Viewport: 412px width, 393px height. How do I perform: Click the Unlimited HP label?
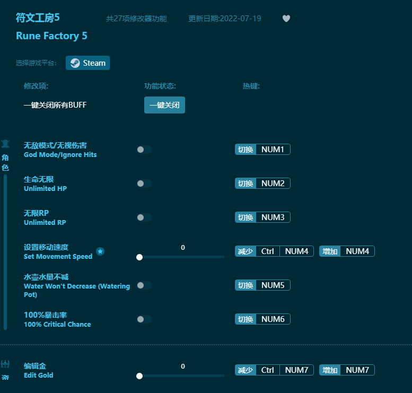point(45,188)
